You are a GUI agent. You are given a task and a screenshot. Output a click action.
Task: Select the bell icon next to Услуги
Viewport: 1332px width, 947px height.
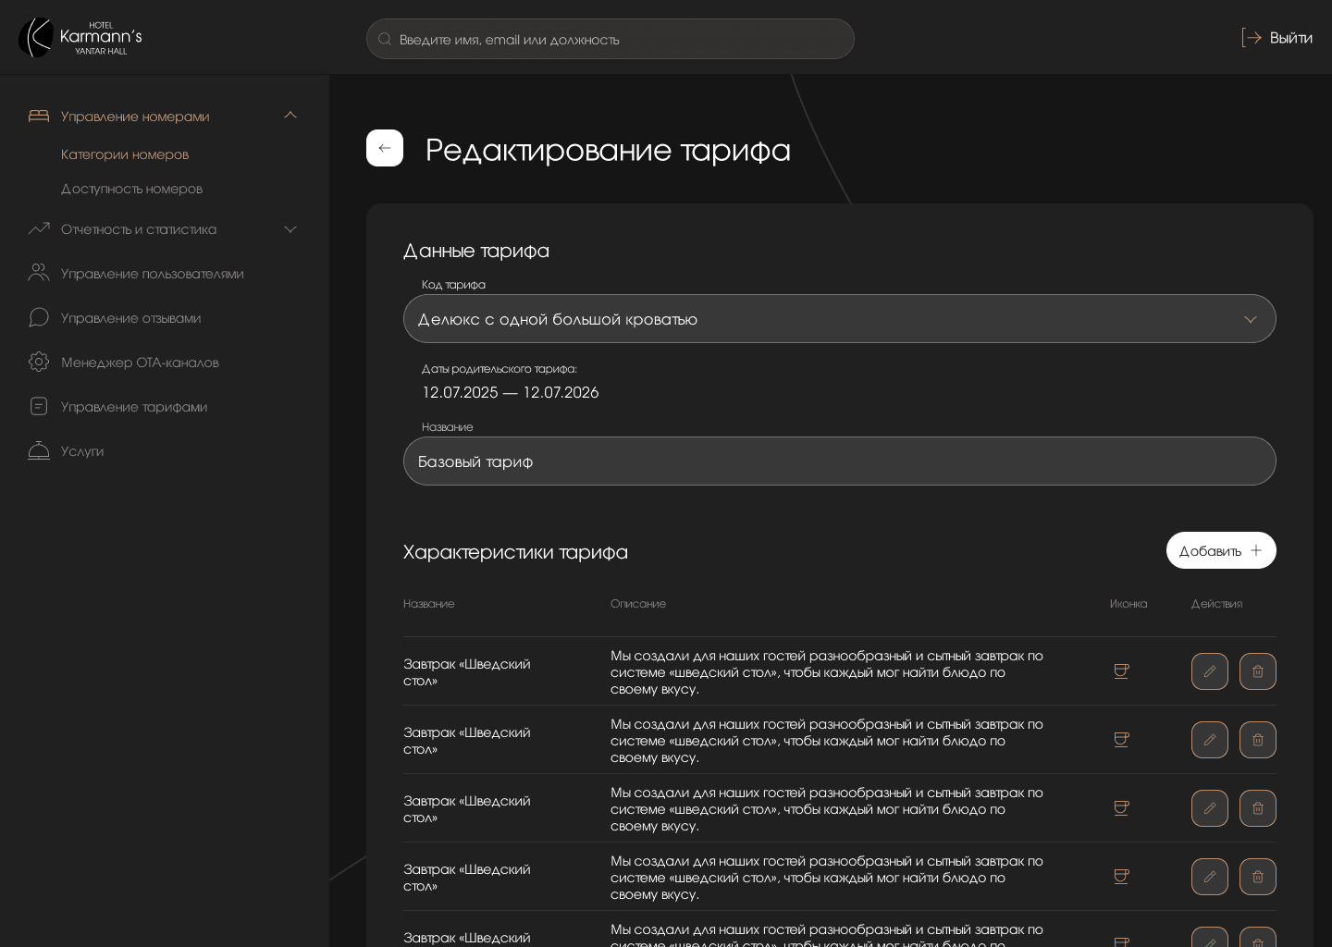39,450
